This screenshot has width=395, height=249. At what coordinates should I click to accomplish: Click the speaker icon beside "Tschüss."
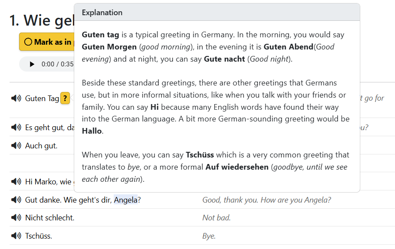point(16,236)
